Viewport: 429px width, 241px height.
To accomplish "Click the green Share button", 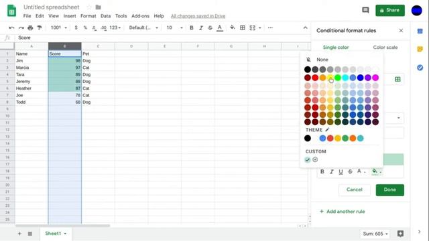I will pyautogui.click(x=390, y=11).
